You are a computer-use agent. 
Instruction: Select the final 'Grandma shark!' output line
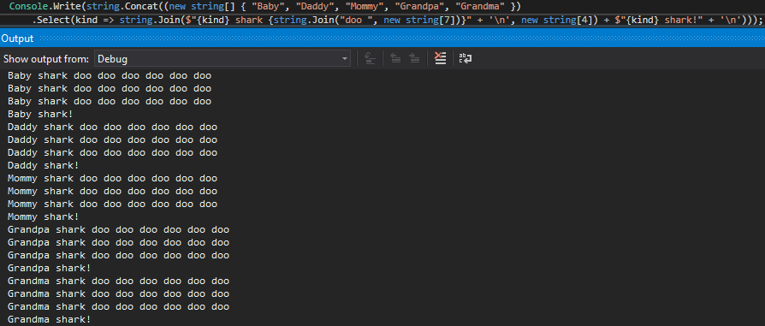pos(50,320)
